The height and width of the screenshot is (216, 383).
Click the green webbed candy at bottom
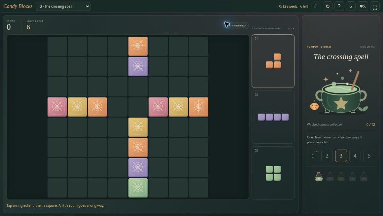click(138, 188)
